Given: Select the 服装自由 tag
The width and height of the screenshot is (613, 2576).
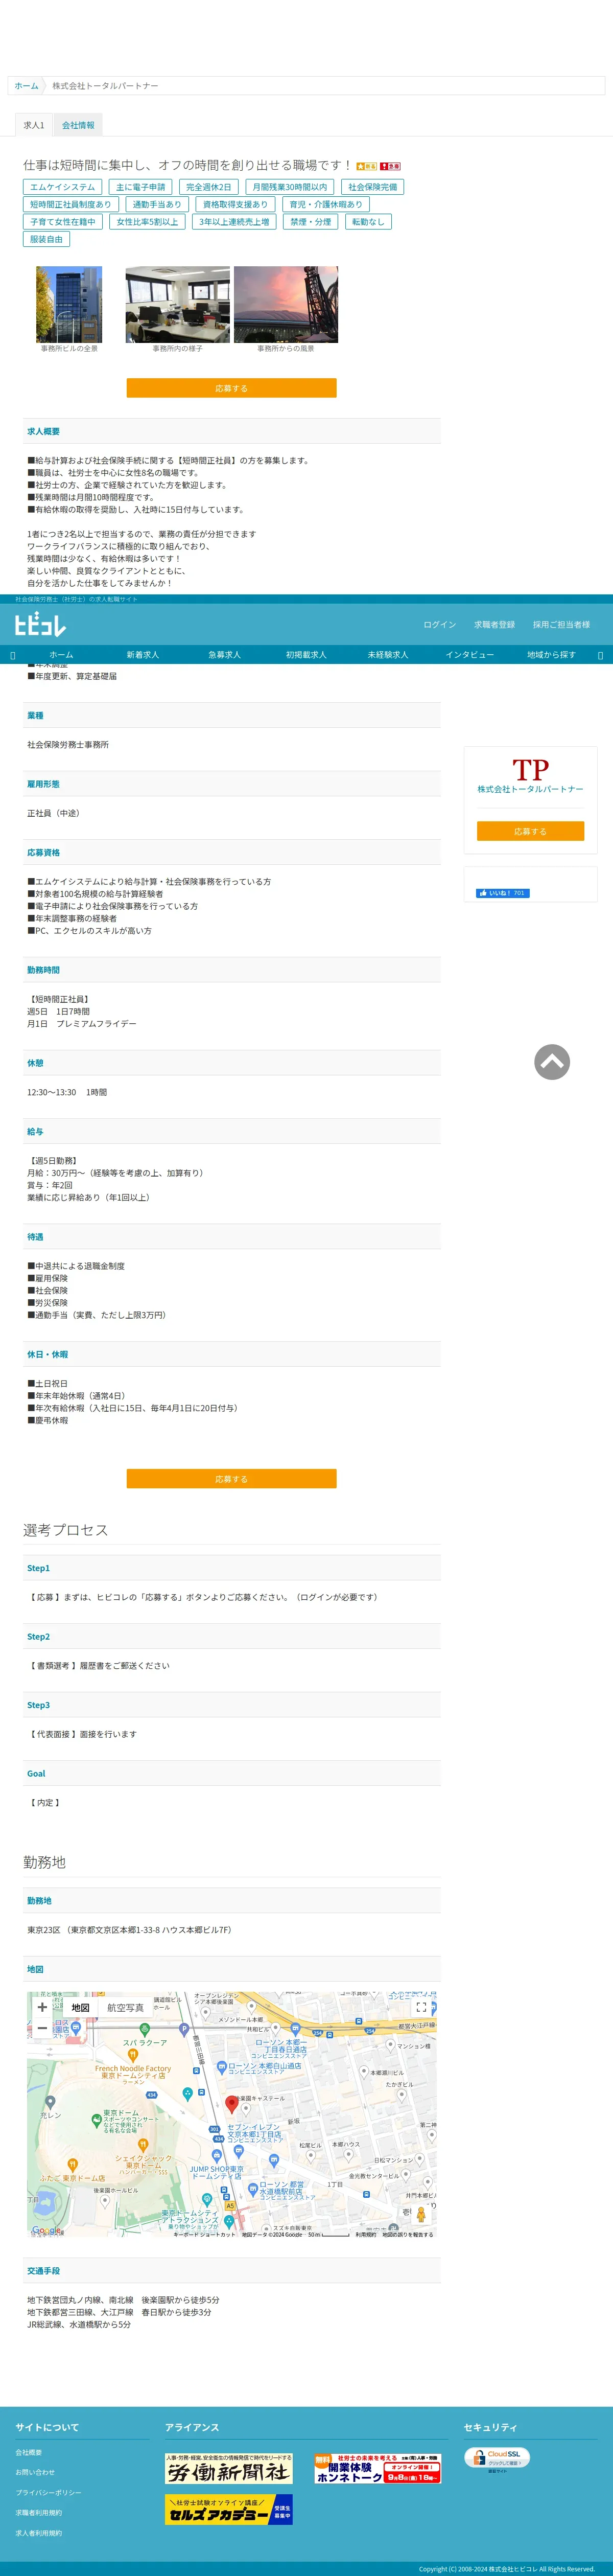Looking at the screenshot, I should point(46,239).
